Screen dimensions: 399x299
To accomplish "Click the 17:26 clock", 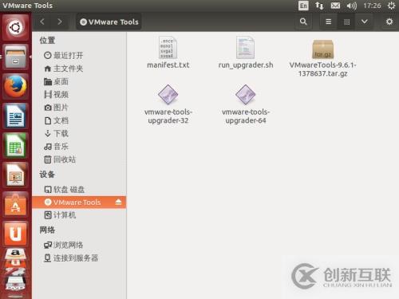I will (x=372, y=6).
